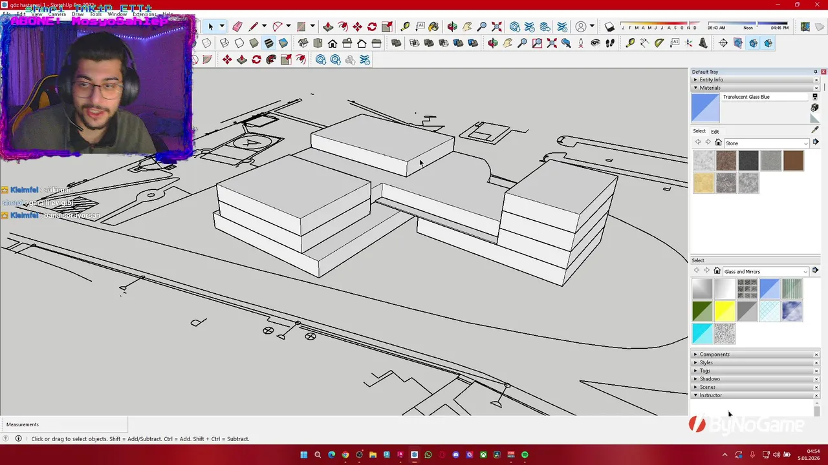Click the Zoom Window tool
This screenshot has height=465, width=828.
[x=537, y=43]
